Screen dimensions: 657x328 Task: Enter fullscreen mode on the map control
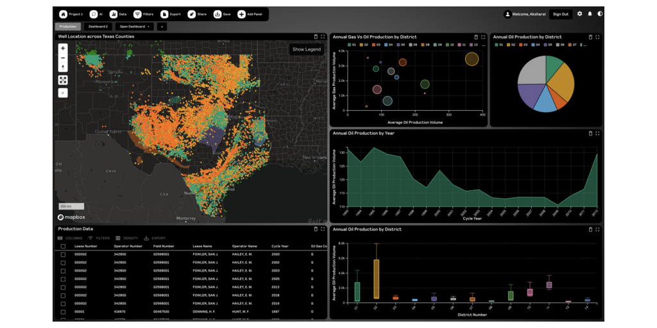(63, 80)
